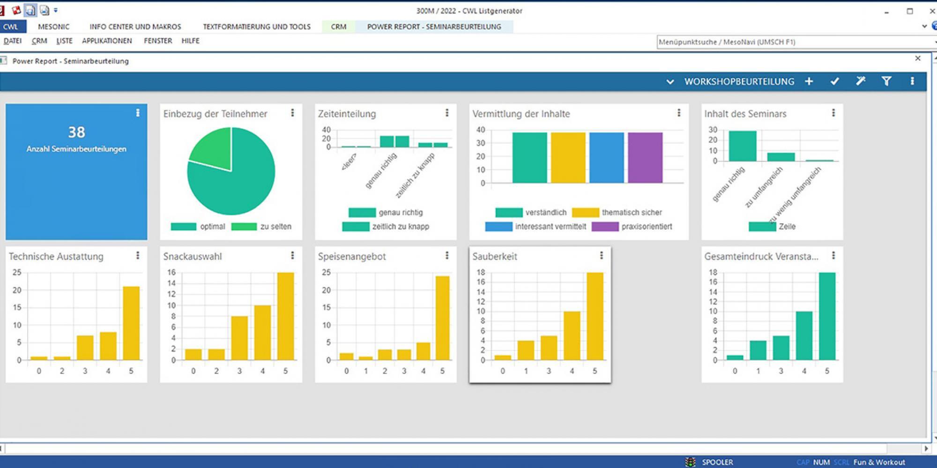Open options menu of Gesamteindruck Veranstaltung widget
The image size is (937, 468).
tap(833, 256)
